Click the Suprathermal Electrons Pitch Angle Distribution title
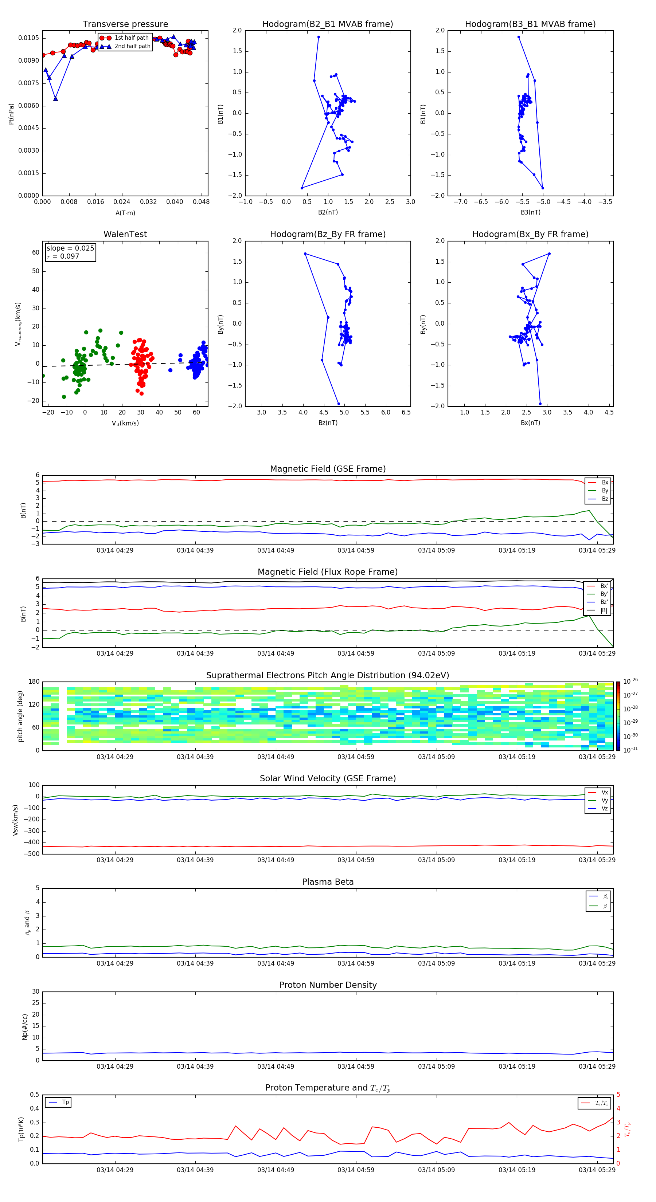 (x=328, y=676)
